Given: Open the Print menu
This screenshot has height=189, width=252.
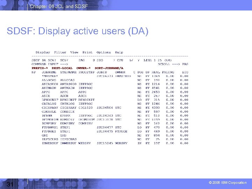Looking at the screenshot, I should (x=87, y=52).
